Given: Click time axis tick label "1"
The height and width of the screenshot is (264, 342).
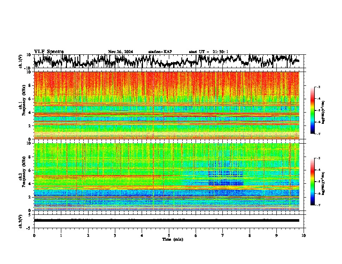Looking at the screenshot, I should [x=61, y=236].
